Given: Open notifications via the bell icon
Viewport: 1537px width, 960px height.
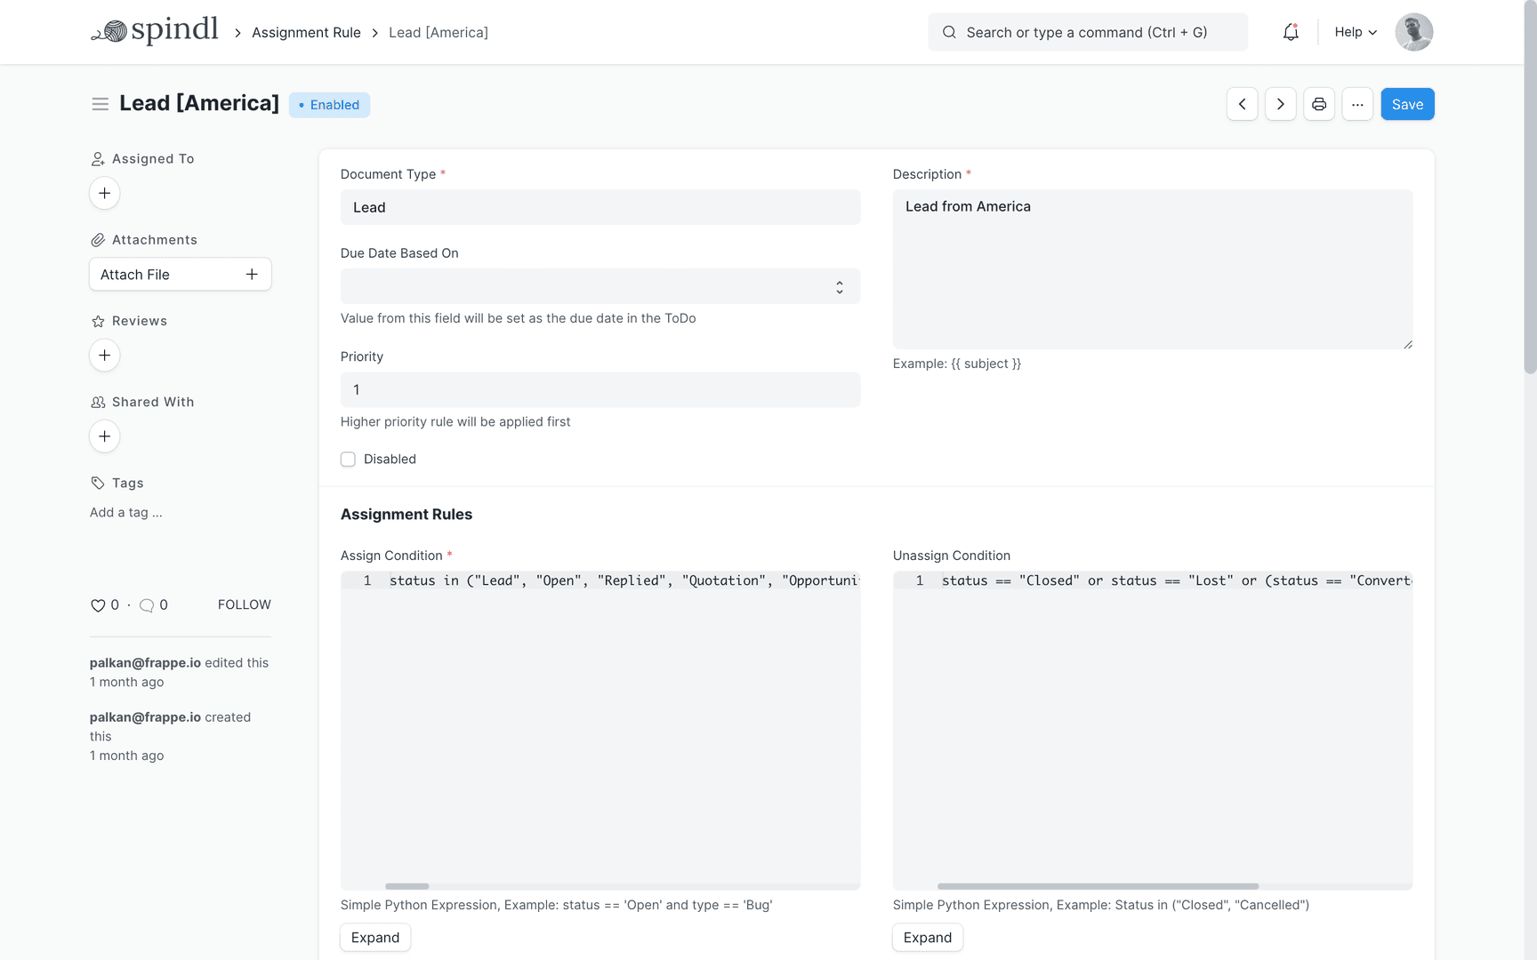Looking at the screenshot, I should 1291,32.
